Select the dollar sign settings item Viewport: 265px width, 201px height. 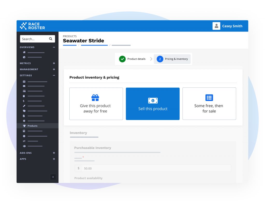[x=24, y=101]
